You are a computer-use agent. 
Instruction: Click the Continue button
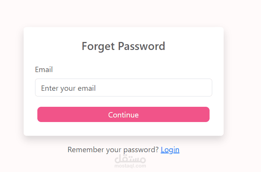click(123, 114)
